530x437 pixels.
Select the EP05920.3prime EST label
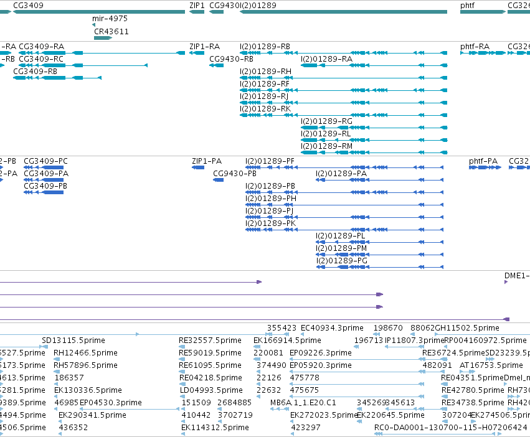[321, 365]
